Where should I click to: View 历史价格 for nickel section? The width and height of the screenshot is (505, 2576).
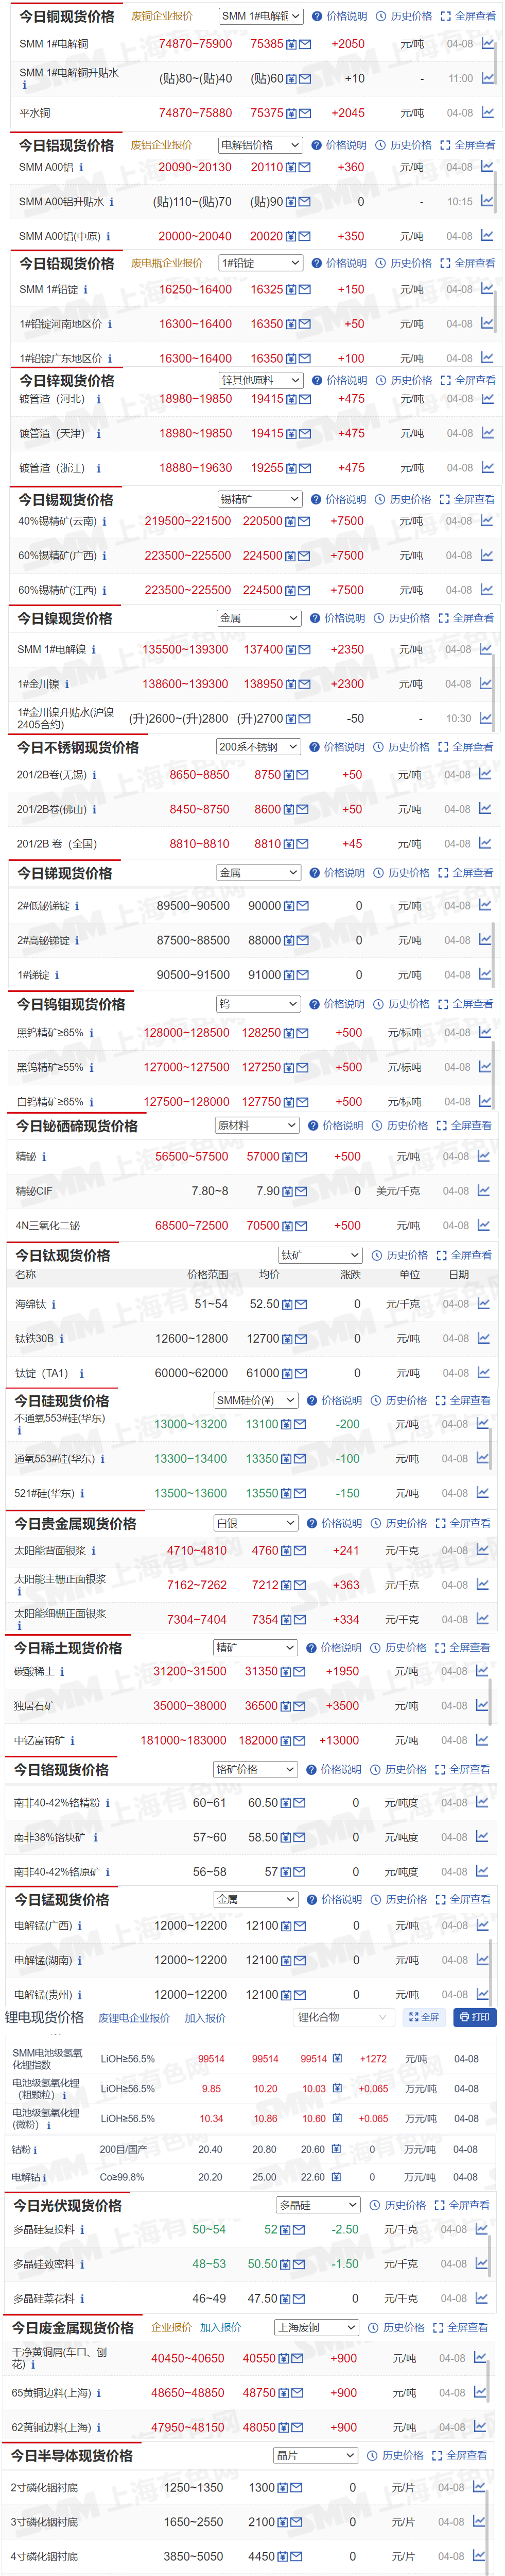402,619
